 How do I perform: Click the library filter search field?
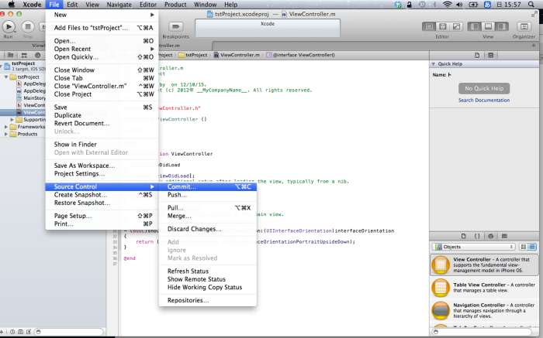point(482,332)
